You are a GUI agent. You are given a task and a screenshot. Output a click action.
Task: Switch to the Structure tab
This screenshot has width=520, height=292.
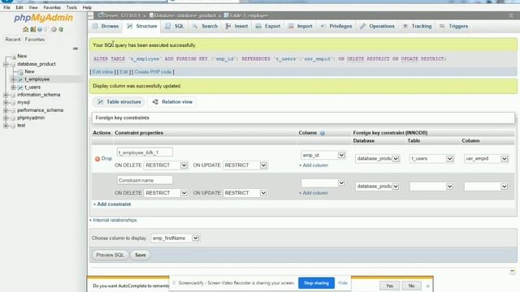142,26
